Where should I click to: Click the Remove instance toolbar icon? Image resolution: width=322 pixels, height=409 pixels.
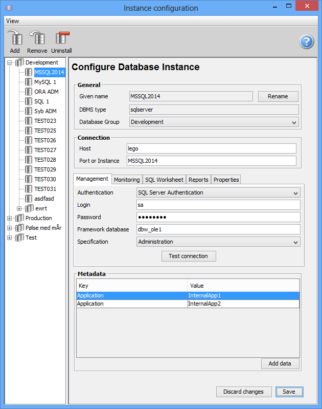pos(37,38)
